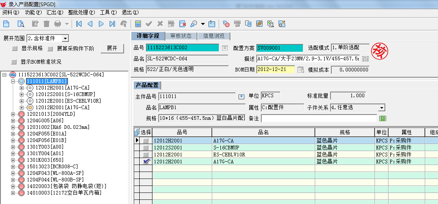Check the 显示BOM核准状况 option
The height and width of the screenshot is (204, 438).
tap(15, 62)
